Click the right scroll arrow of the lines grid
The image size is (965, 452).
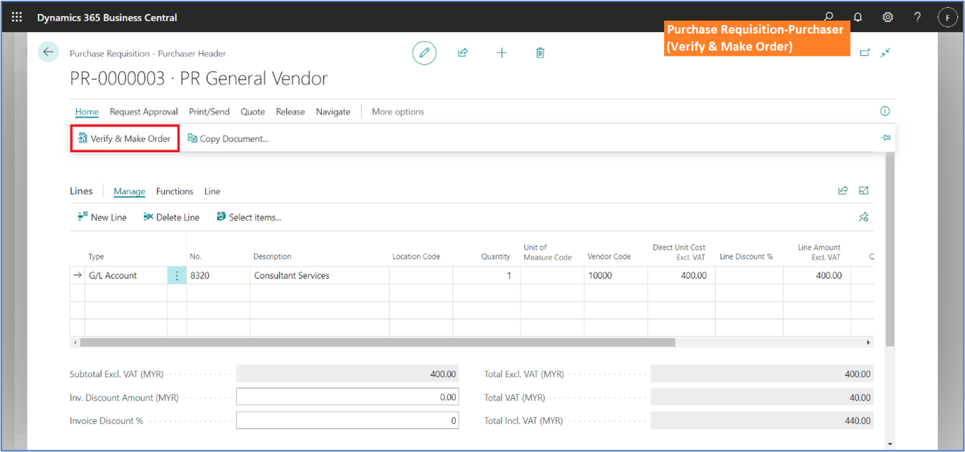[x=869, y=342]
